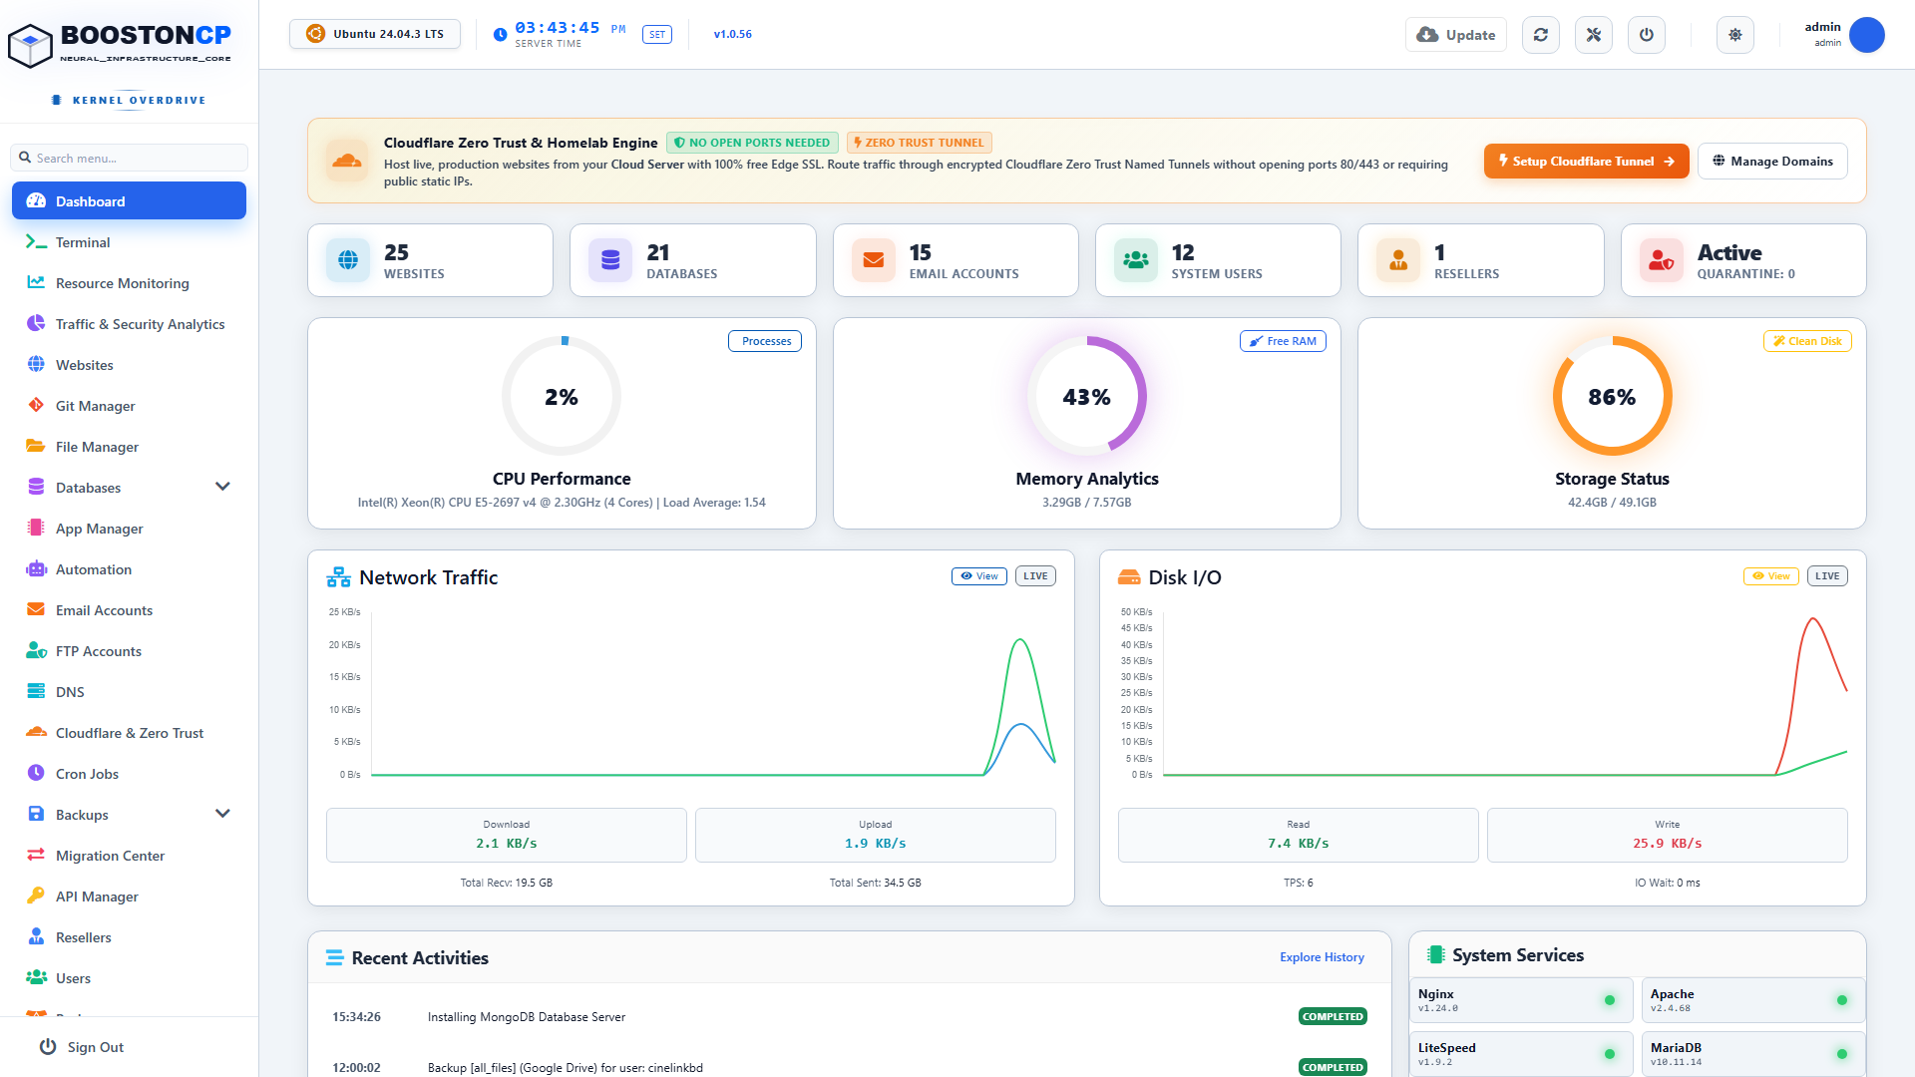Toggle Network Traffic View eye button
Screen dimensions: 1915x1077
979,576
